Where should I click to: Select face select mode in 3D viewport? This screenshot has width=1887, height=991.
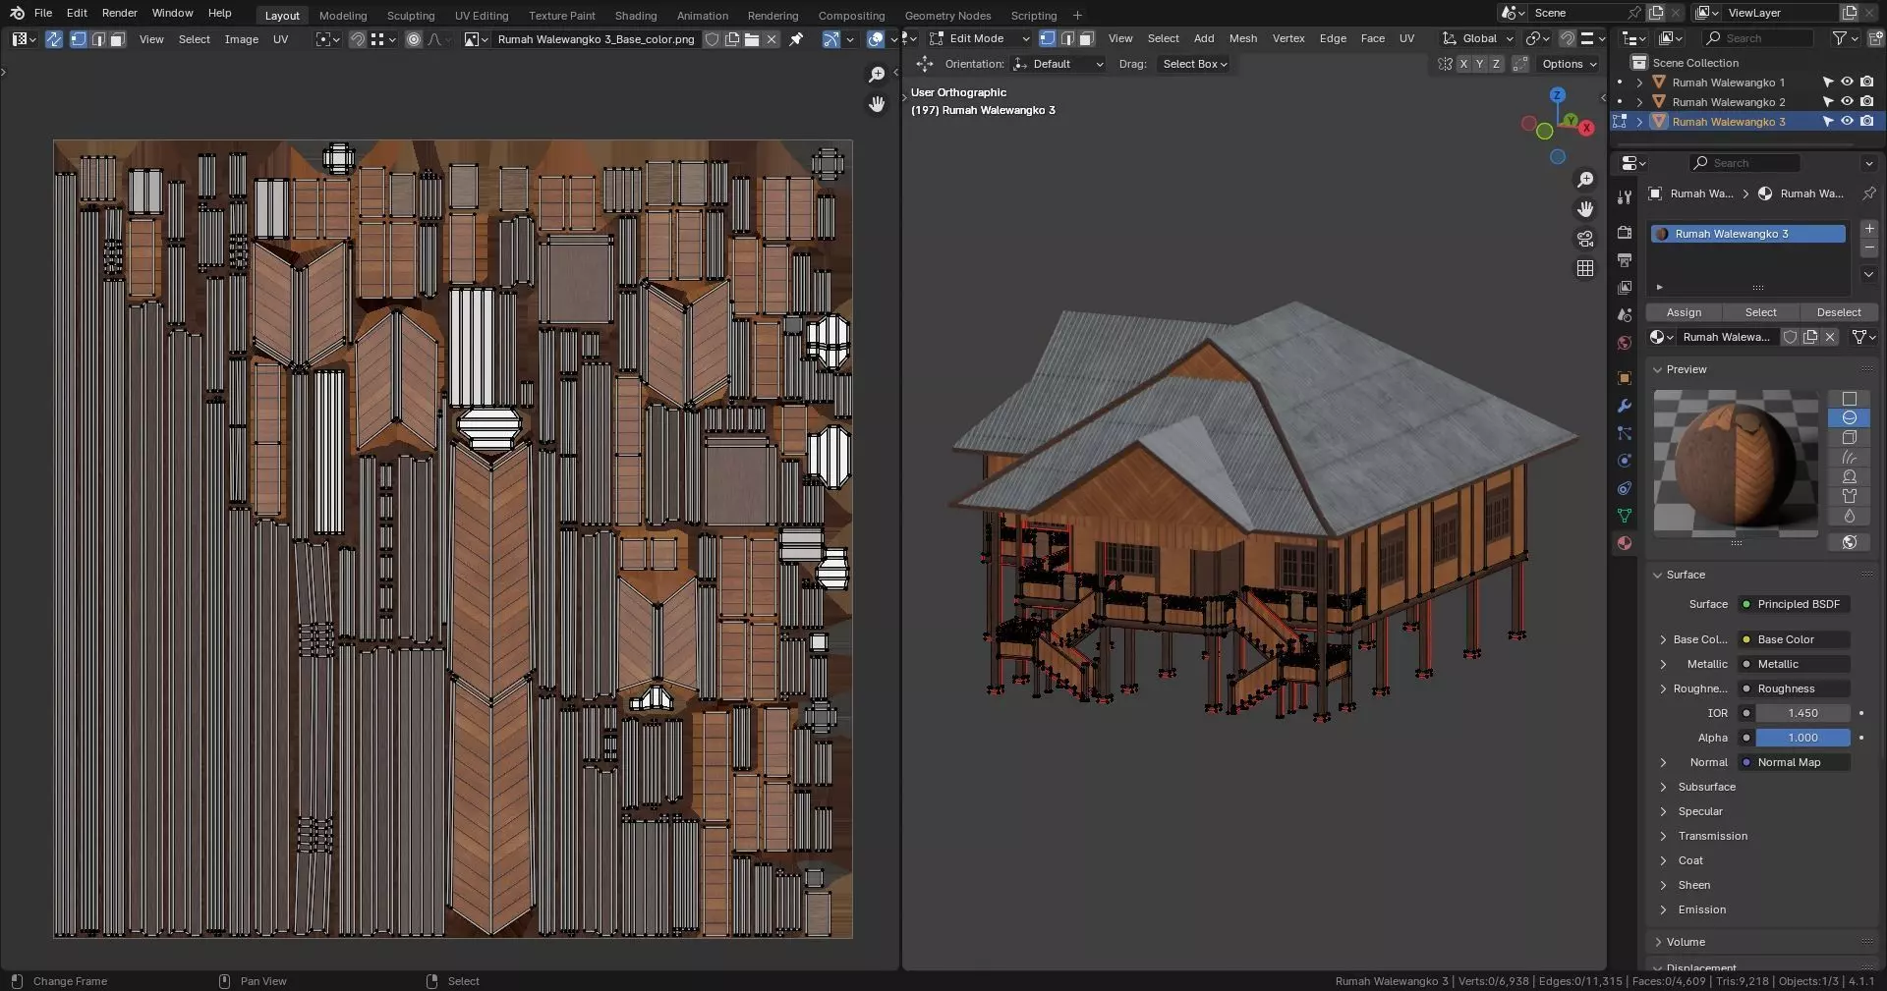tap(1086, 38)
